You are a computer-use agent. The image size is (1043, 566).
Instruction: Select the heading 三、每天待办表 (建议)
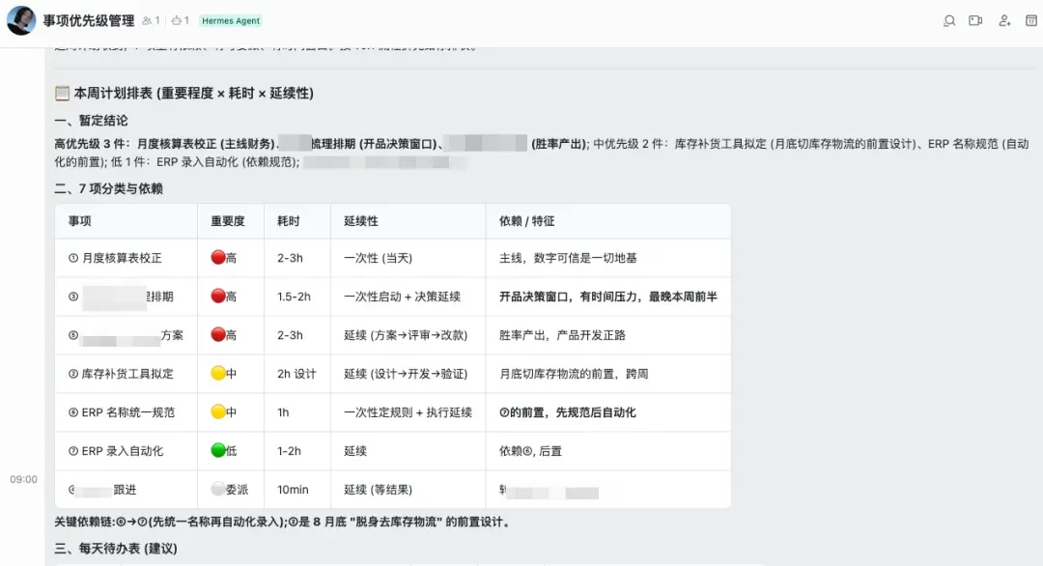pyautogui.click(x=116, y=549)
